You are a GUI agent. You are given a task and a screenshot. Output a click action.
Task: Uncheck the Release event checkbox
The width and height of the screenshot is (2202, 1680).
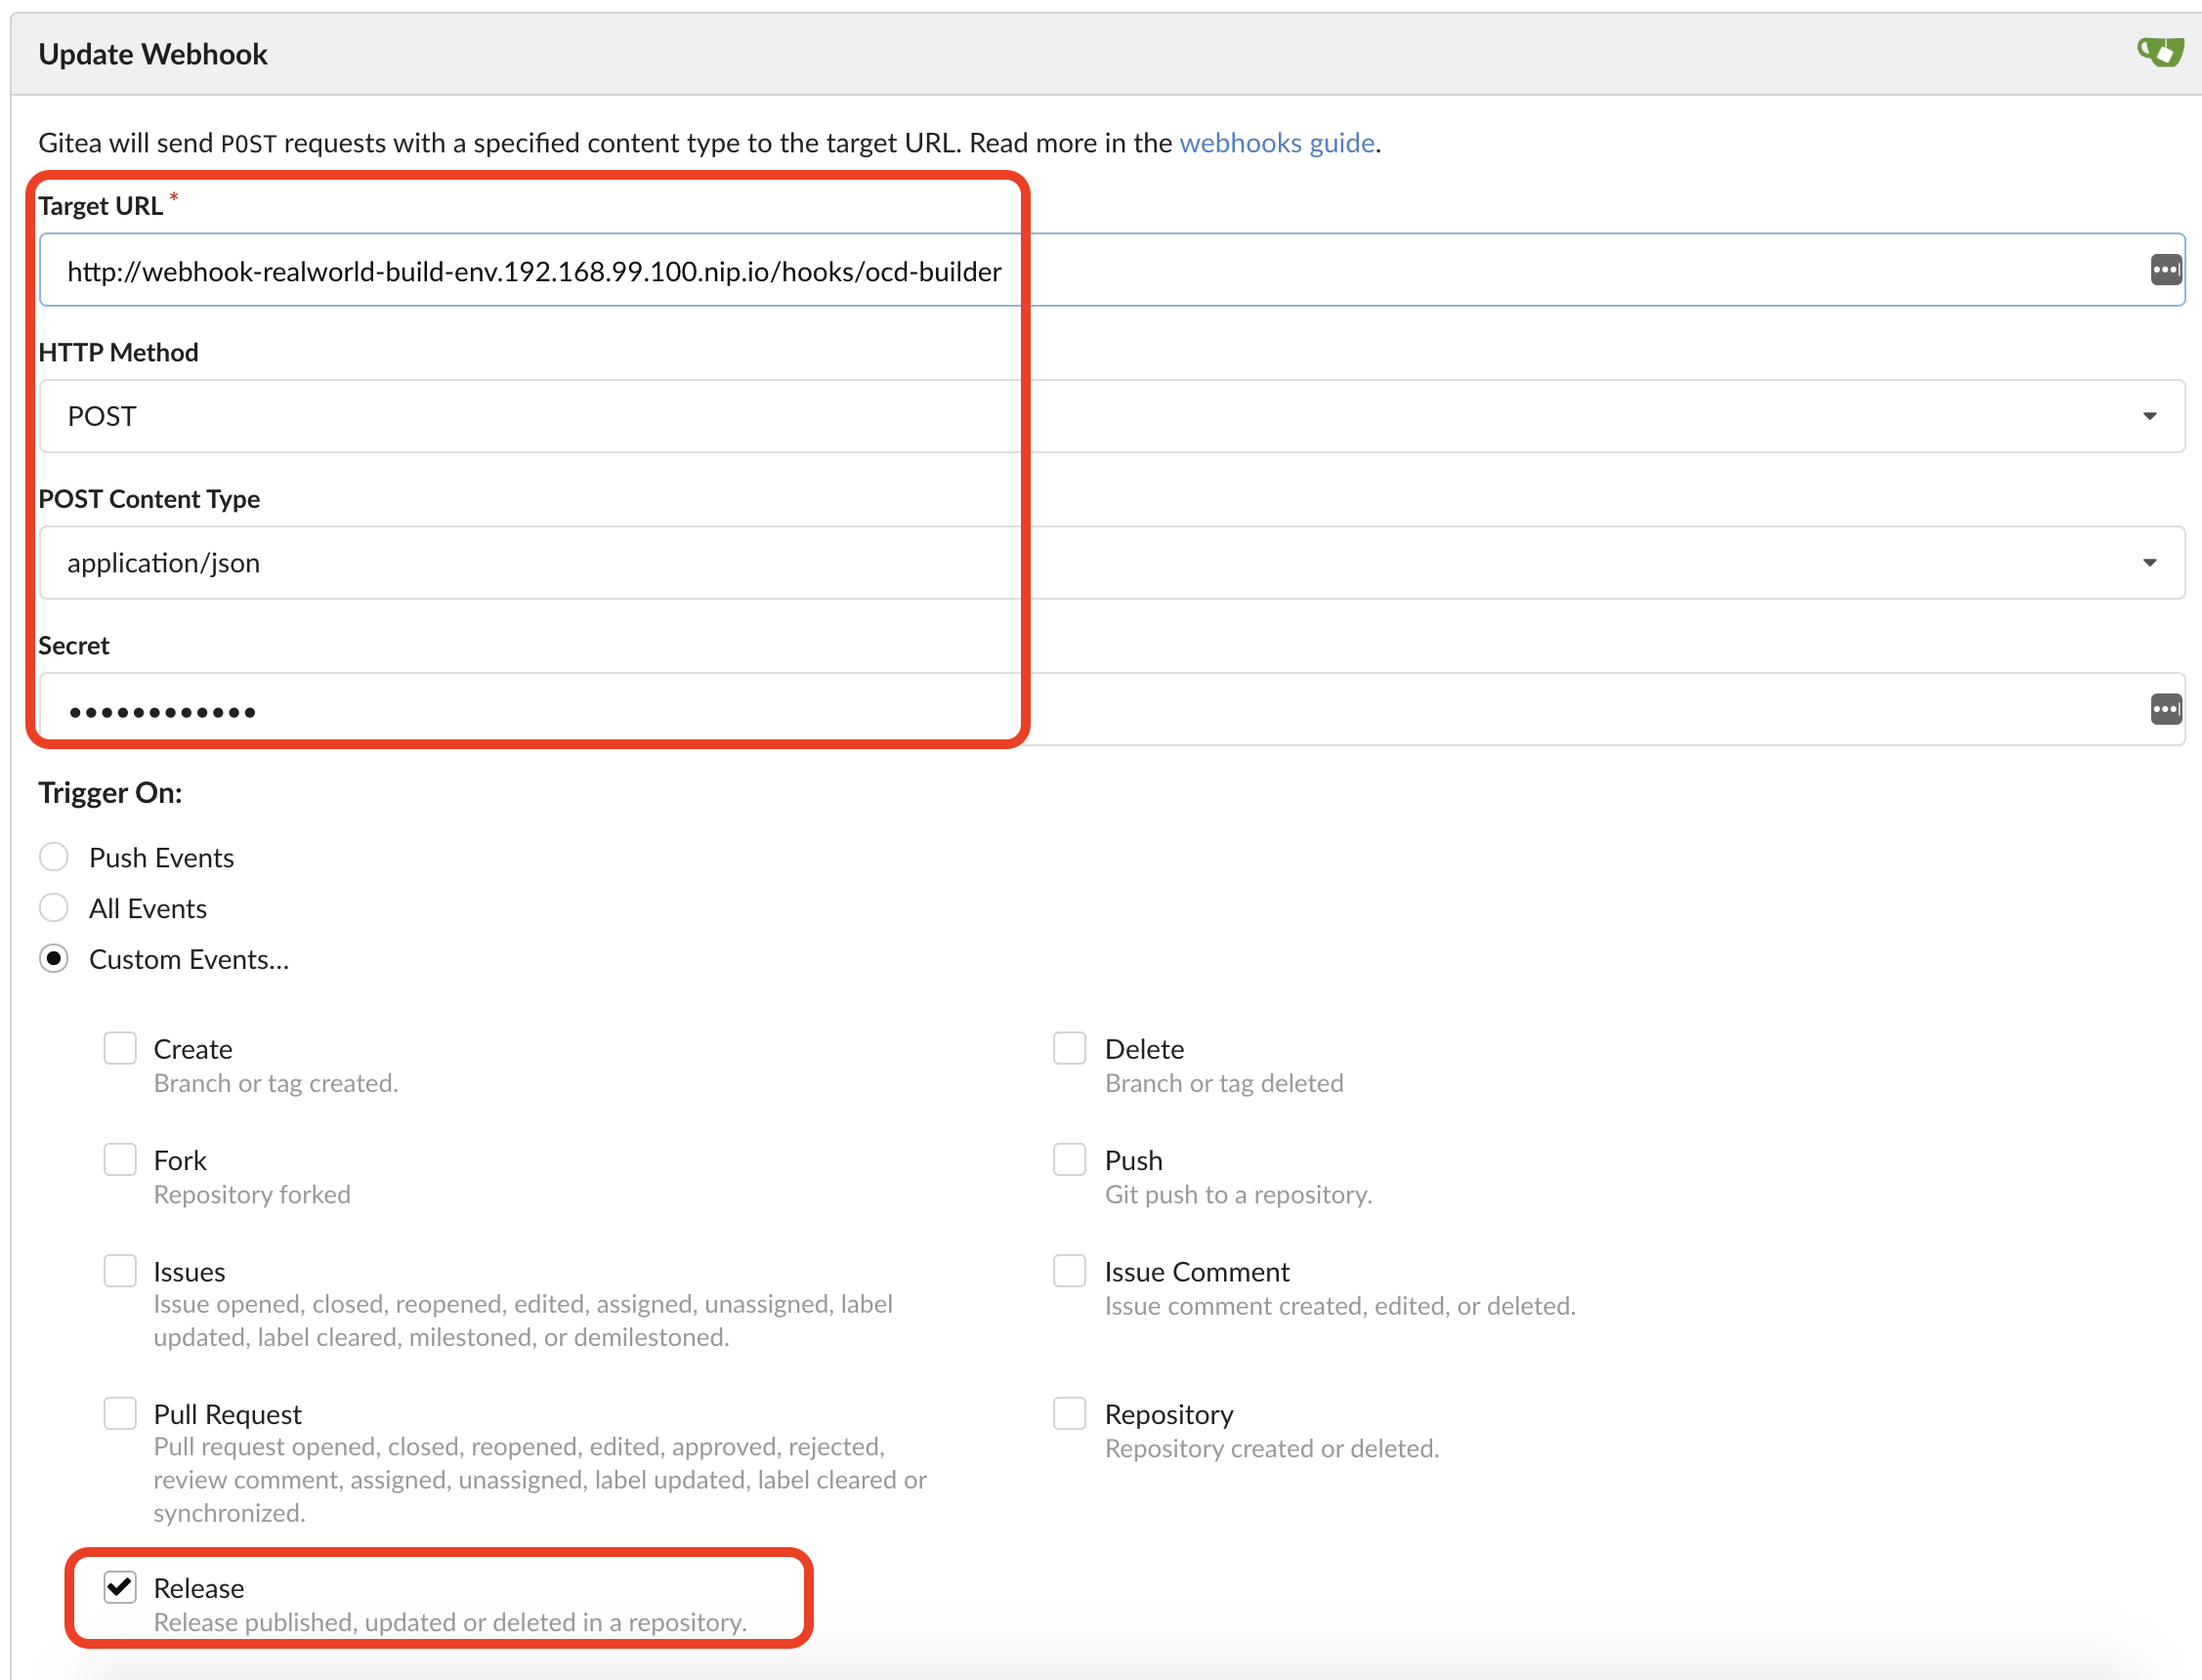(x=120, y=1587)
